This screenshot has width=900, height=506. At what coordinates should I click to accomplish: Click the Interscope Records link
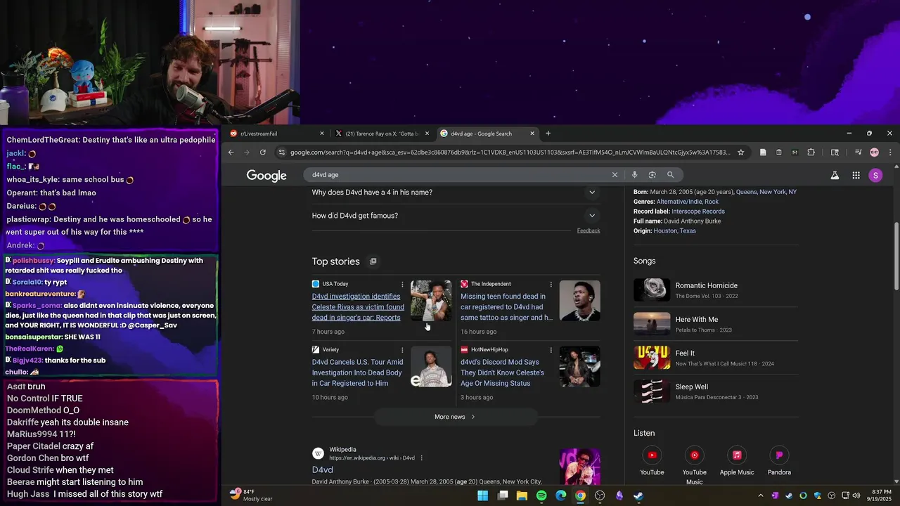(x=697, y=212)
